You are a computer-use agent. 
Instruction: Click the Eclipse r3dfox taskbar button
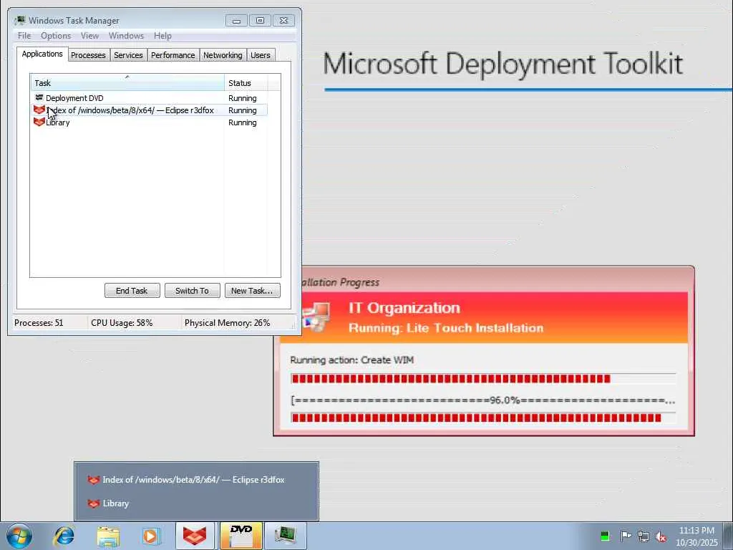click(x=195, y=536)
